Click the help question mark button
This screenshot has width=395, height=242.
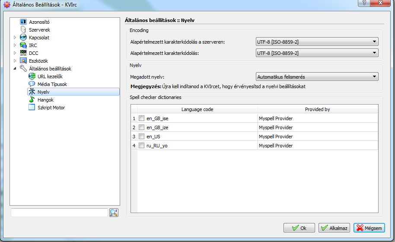(x=364, y=3)
